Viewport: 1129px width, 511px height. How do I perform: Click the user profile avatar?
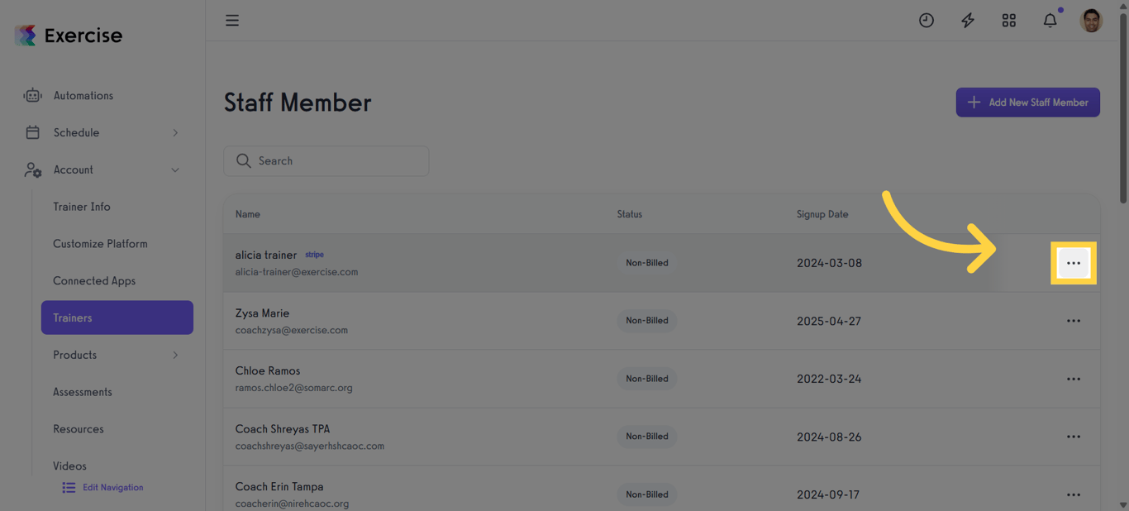(1091, 21)
